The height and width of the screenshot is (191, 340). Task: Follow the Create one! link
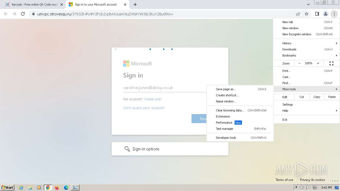(x=152, y=99)
